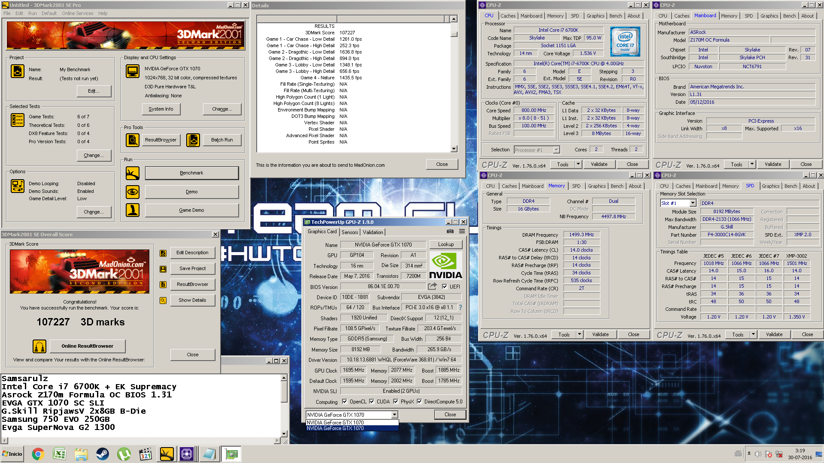Screen dimensions: 824x463
Task: Toggle the DirectCompute 5.0 checkbox
Action: pos(419,402)
